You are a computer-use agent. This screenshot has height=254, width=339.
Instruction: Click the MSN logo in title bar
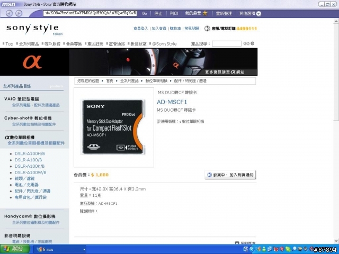coord(8,4)
